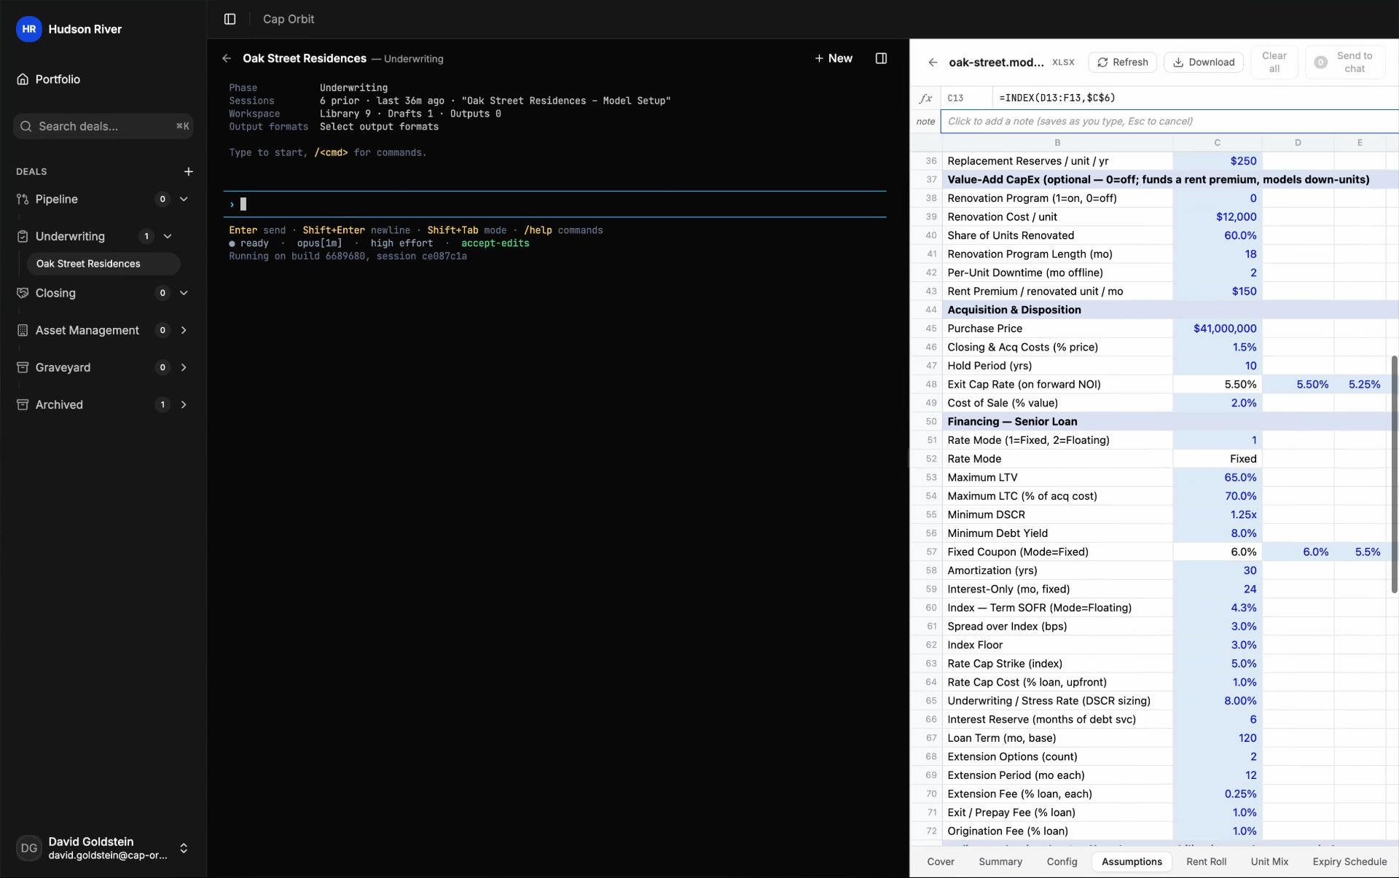Select Fixed Coupon 5.5% cell
1399x878 pixels.
click(x=1360, y=552)
